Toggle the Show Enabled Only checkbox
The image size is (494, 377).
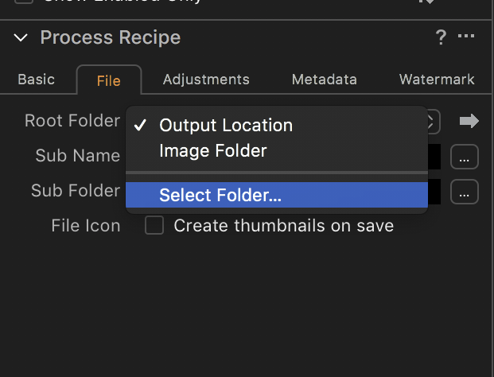tap(24, 2)
